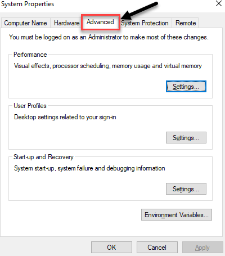Viewport: 225px width, 256px height.
Task: Open Performance Settings button
Action: pyautogui.click(x=186, y=87)
